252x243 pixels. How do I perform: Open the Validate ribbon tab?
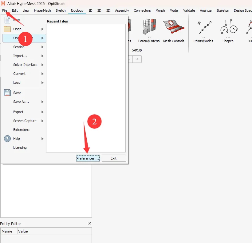[189, 10]
